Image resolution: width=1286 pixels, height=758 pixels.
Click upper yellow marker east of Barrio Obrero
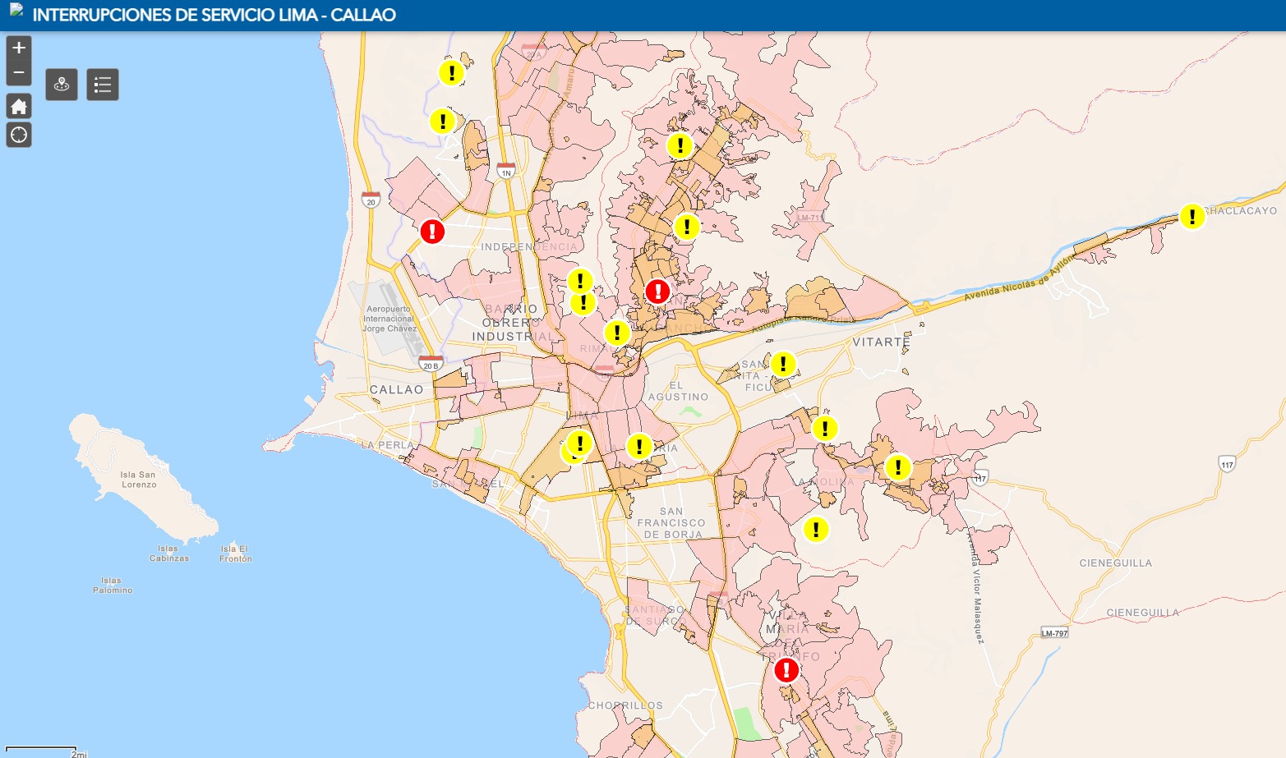click(580, 281)
